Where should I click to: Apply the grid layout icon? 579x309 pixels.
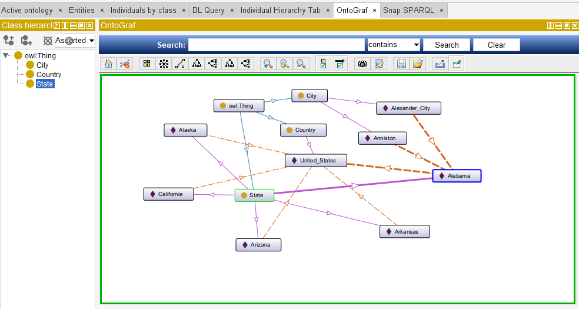pos(147,64)
